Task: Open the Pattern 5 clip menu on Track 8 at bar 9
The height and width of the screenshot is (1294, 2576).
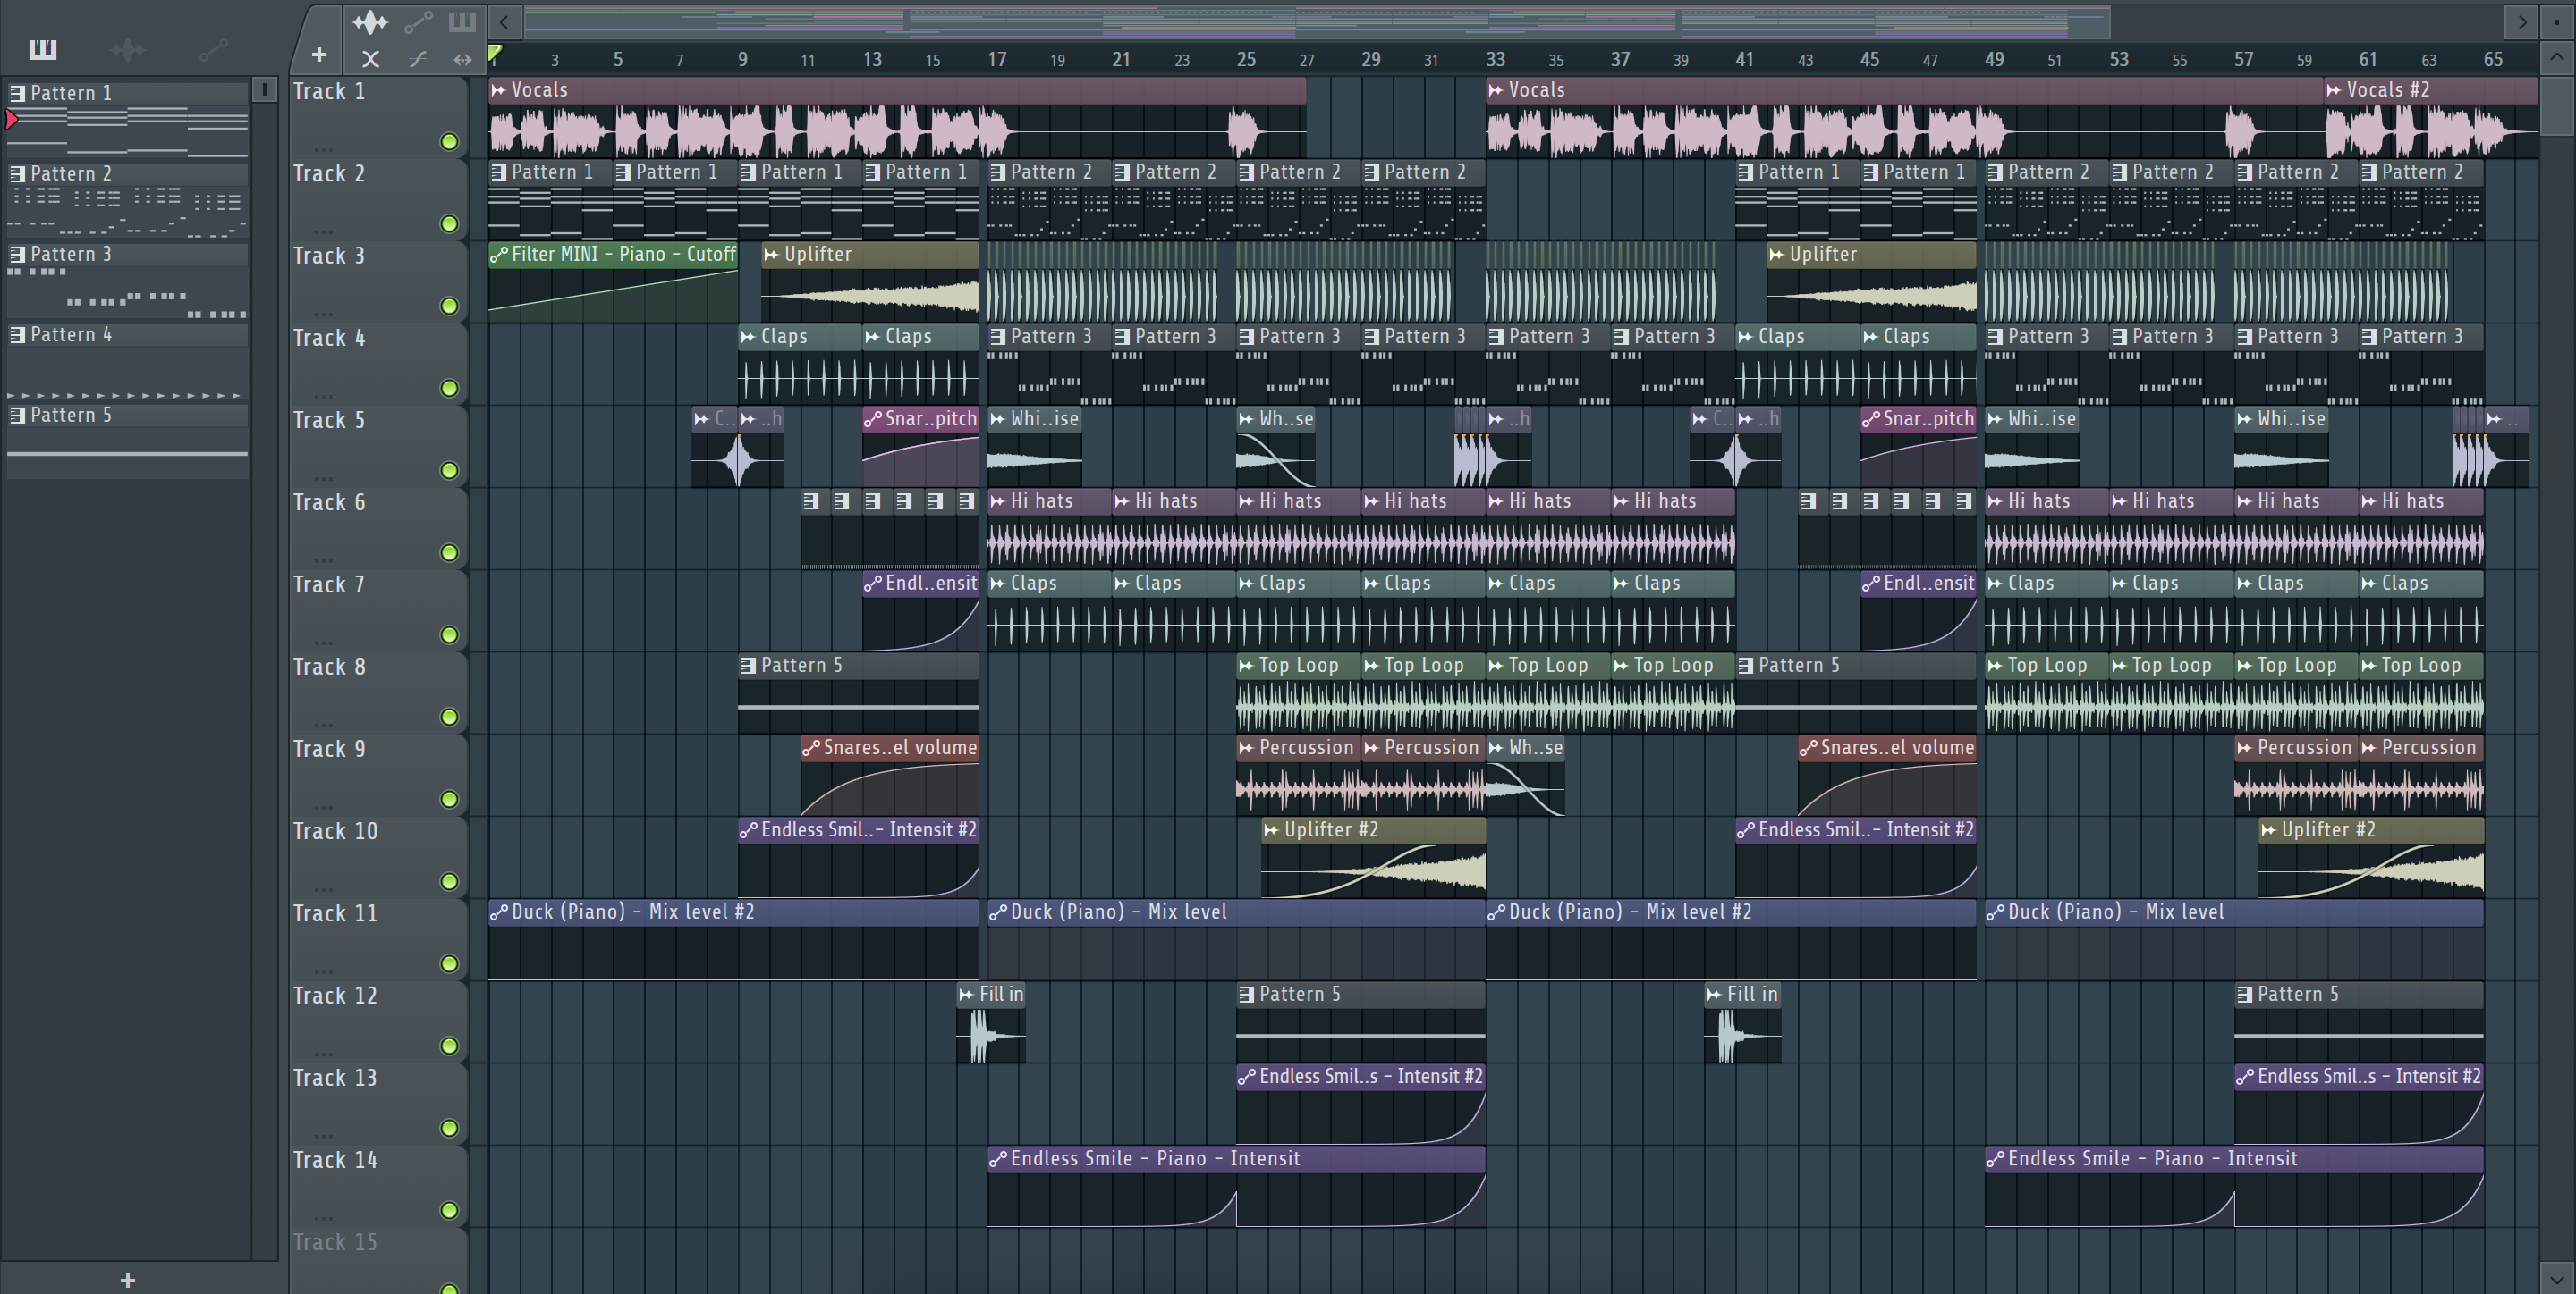Action: (x=748, y=666)
